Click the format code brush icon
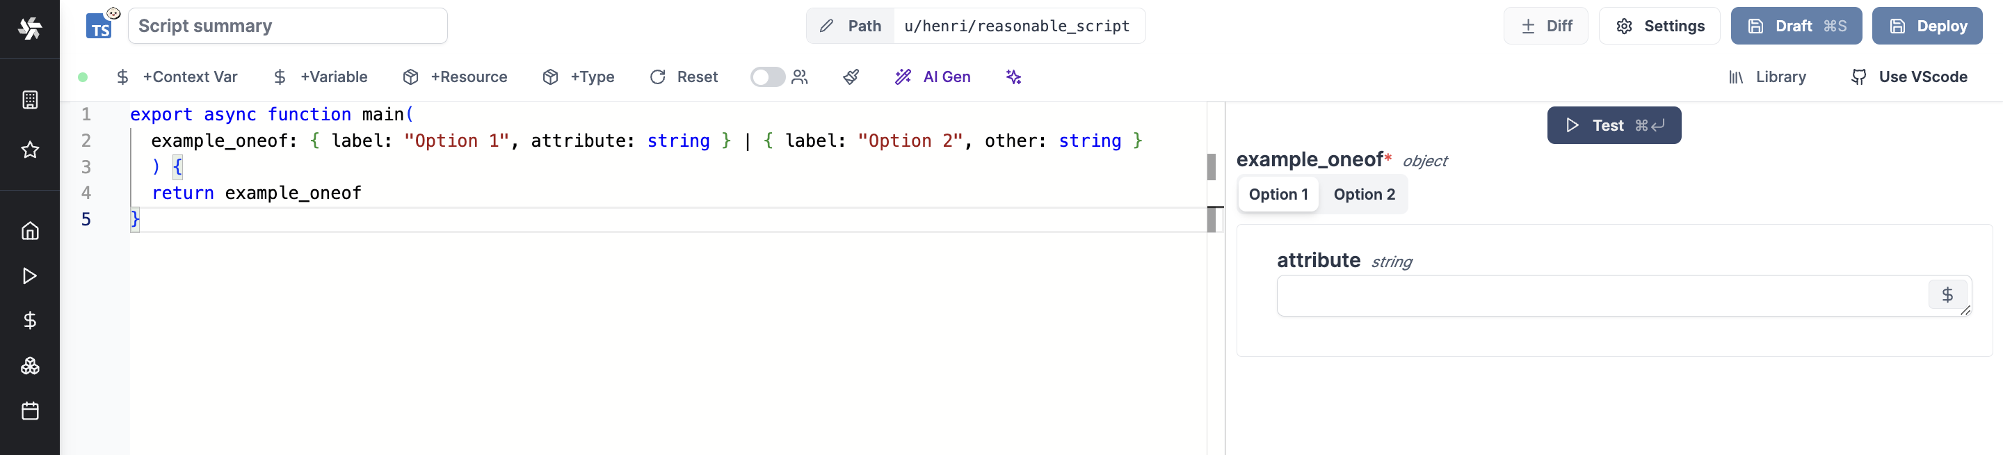Screen dimensions: 2003x455 click(x=851, y=77)
